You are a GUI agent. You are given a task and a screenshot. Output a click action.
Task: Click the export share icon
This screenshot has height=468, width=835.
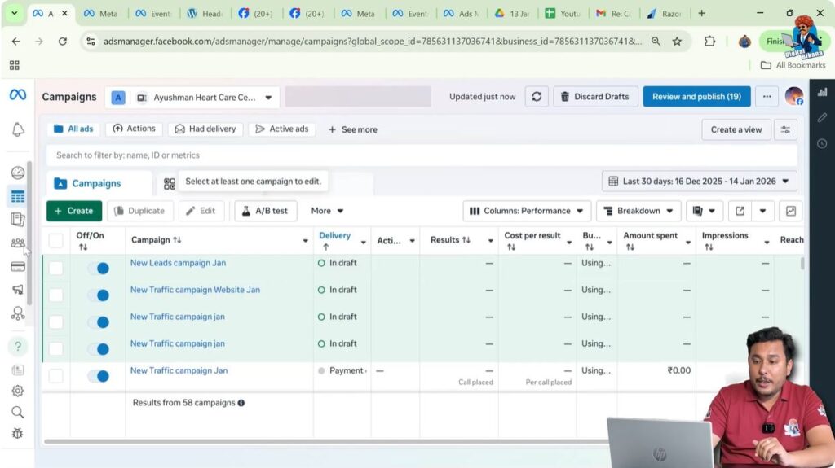click(740, 211)
